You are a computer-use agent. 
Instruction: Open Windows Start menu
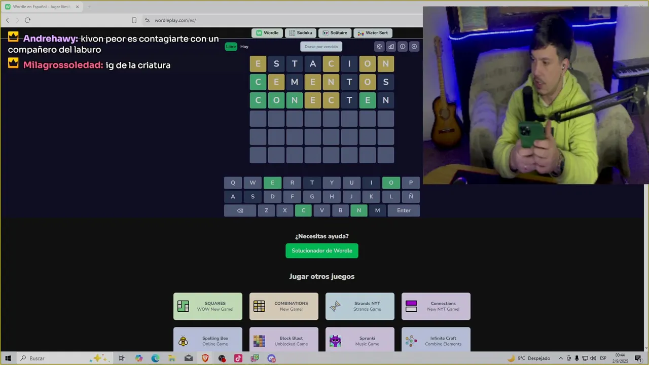(x=8, y=358)
